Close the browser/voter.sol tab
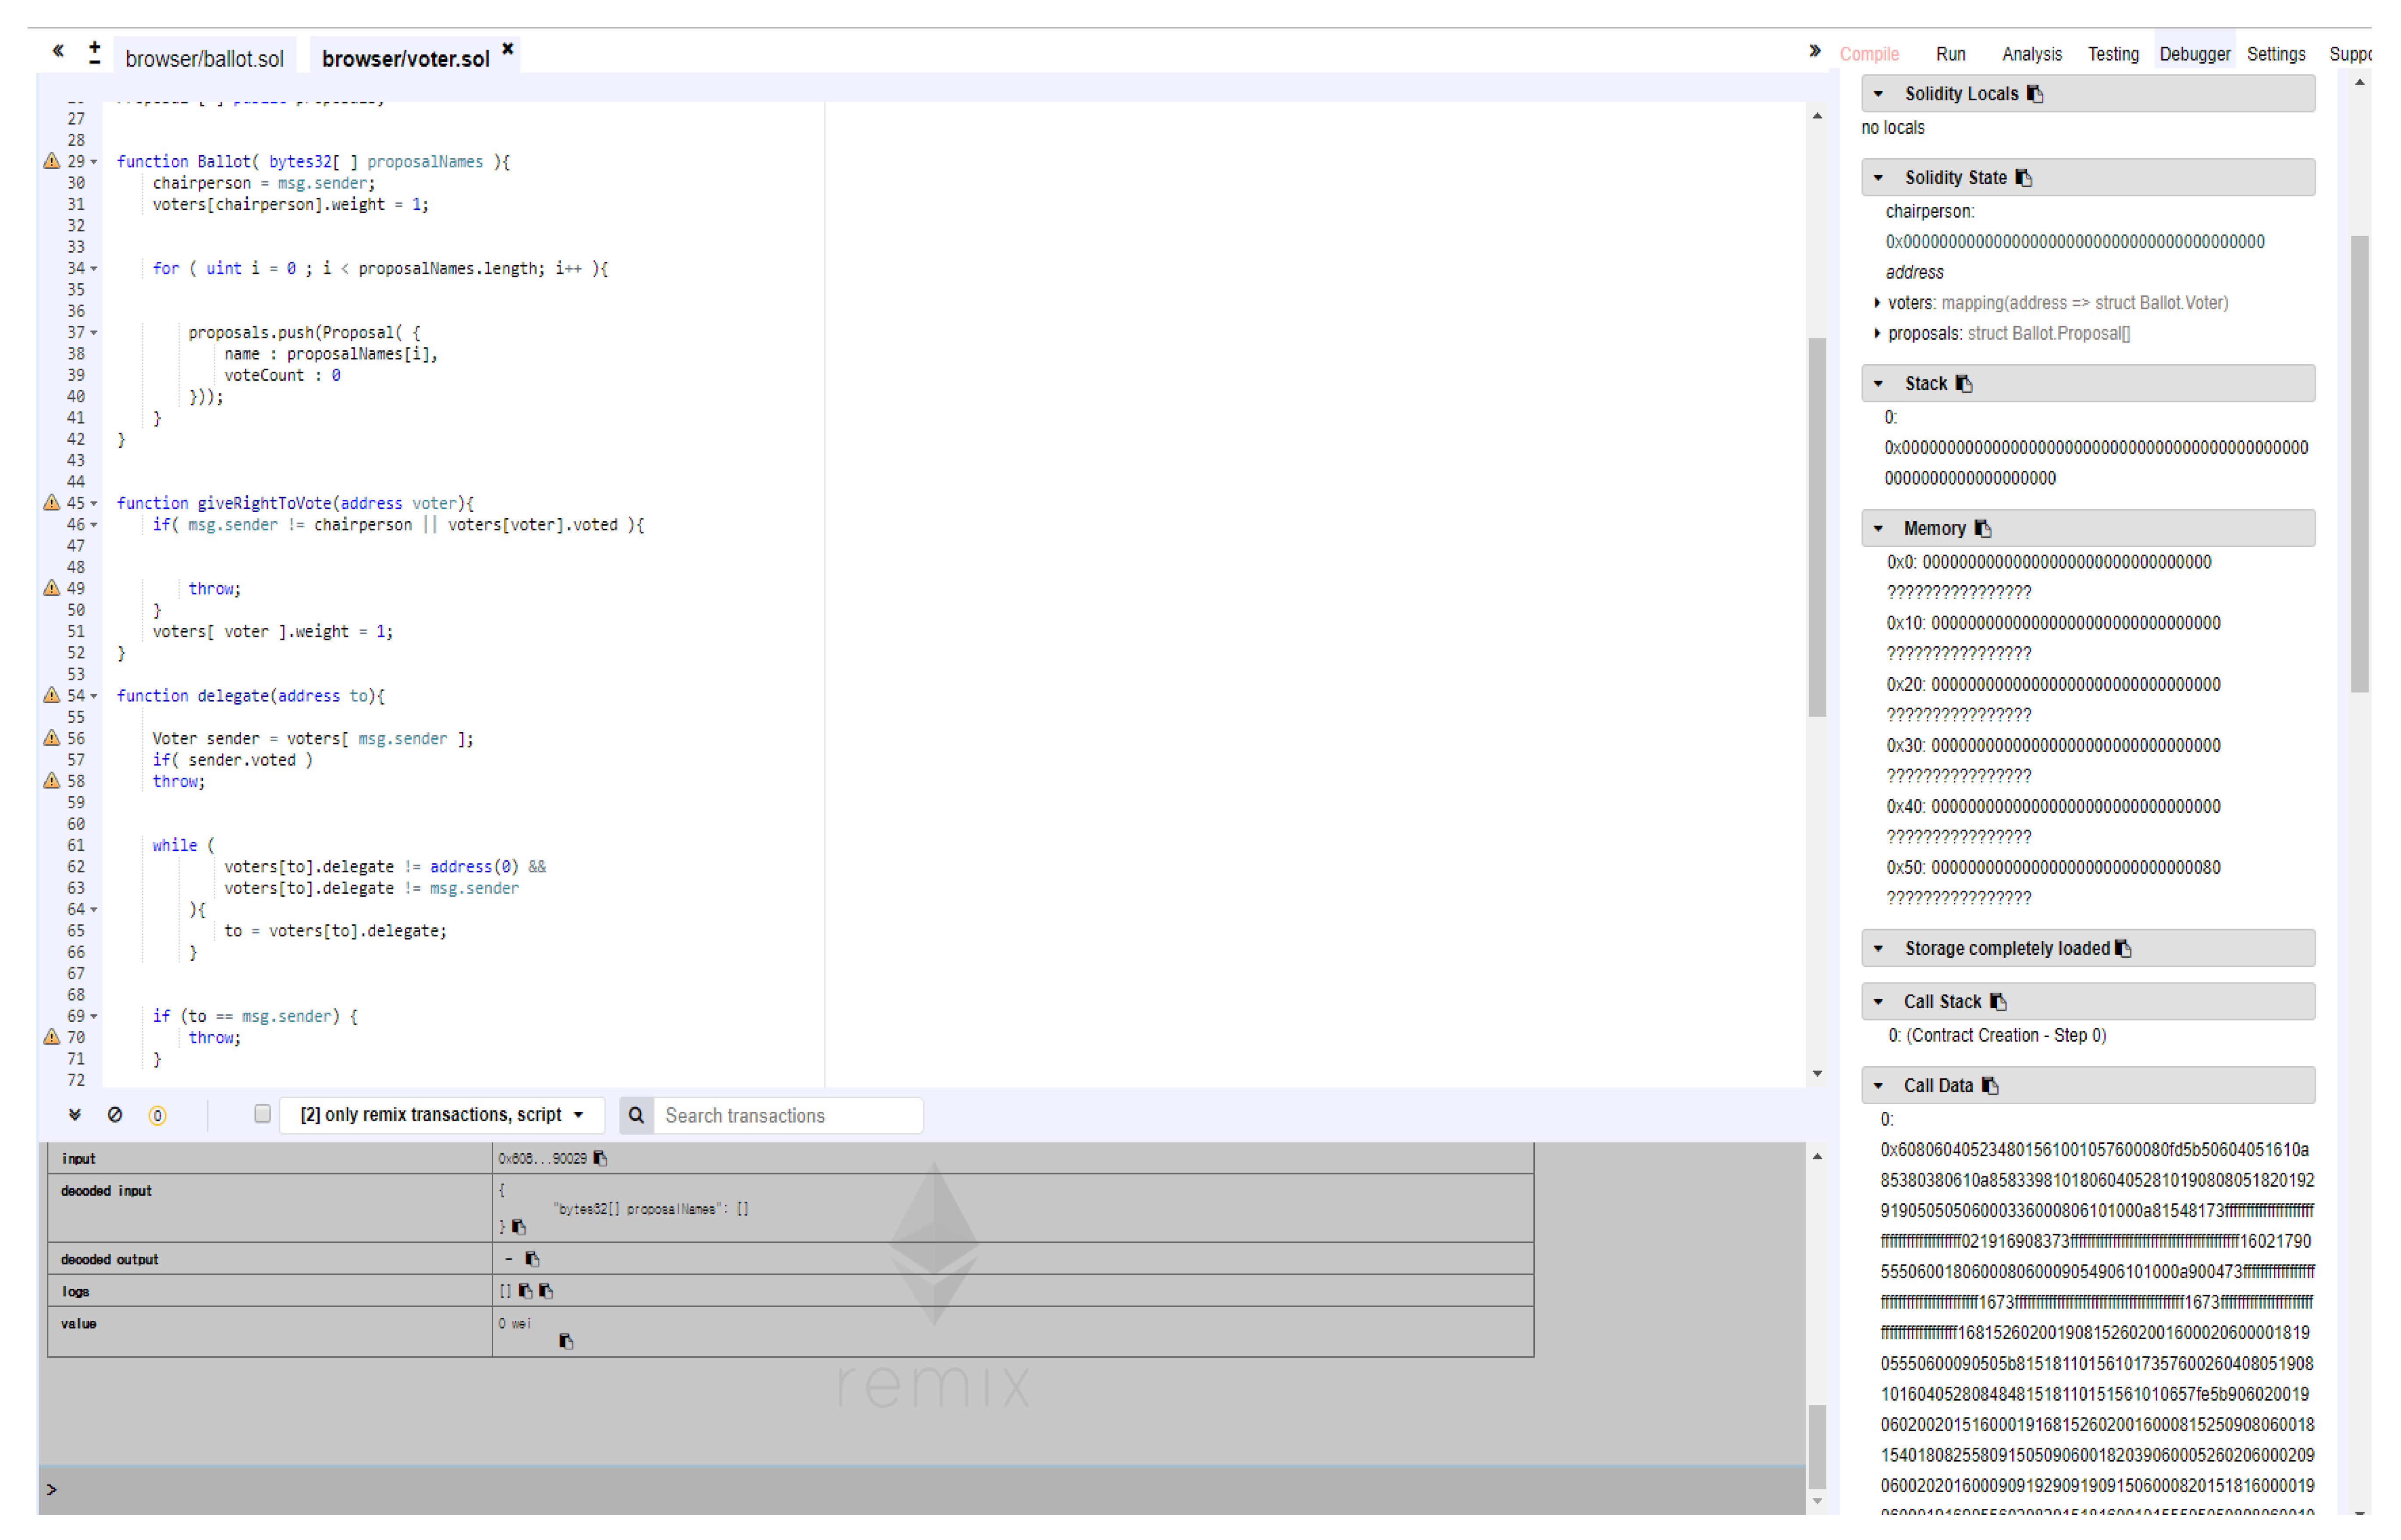Image resolution: width=2401 pixels, height=1540 pixels. tap(508, 49)
